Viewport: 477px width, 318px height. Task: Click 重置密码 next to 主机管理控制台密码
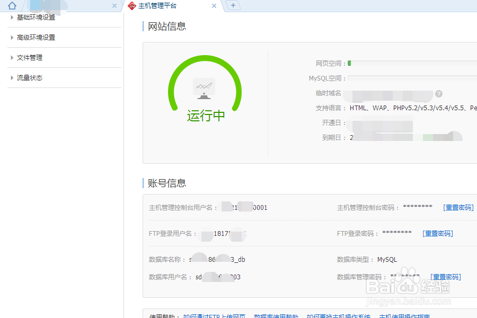tap(458, 208)
